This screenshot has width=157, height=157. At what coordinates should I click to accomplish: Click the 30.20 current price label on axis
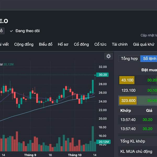102,75
